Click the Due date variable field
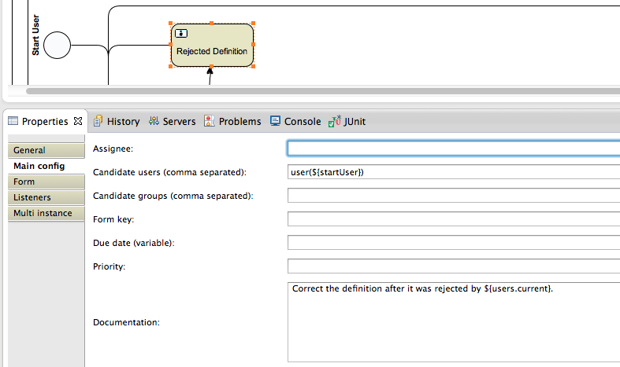620x367 pixels. [453, 243]
